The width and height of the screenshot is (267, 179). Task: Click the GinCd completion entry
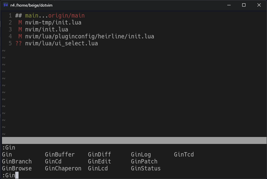point(53,161)
